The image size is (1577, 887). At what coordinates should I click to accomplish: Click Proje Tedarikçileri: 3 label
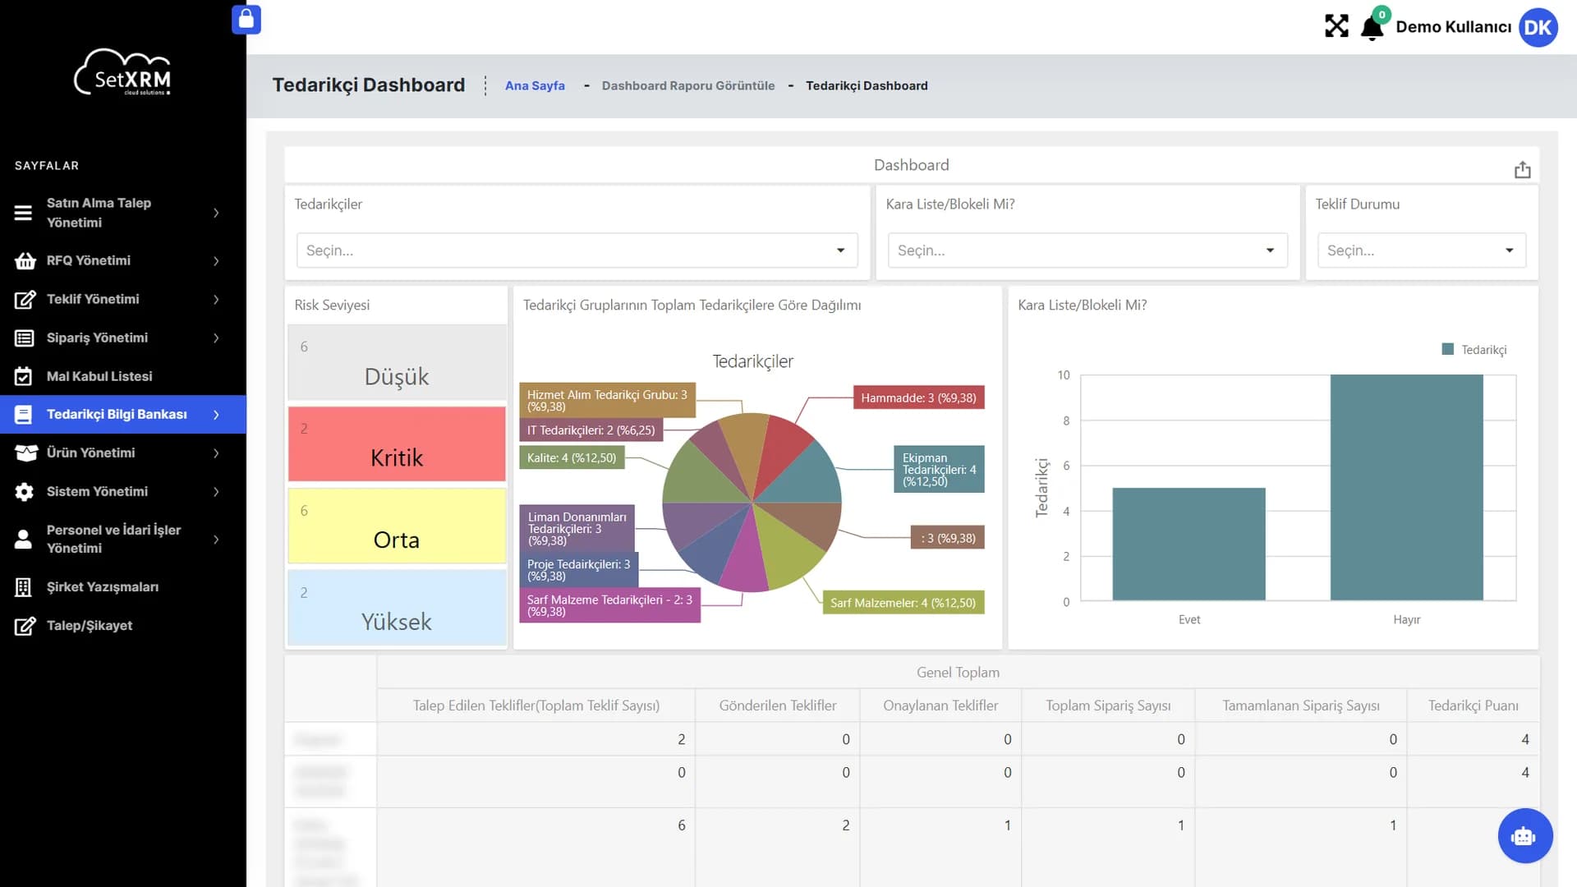pyautogui.click(x=578, y=570)
